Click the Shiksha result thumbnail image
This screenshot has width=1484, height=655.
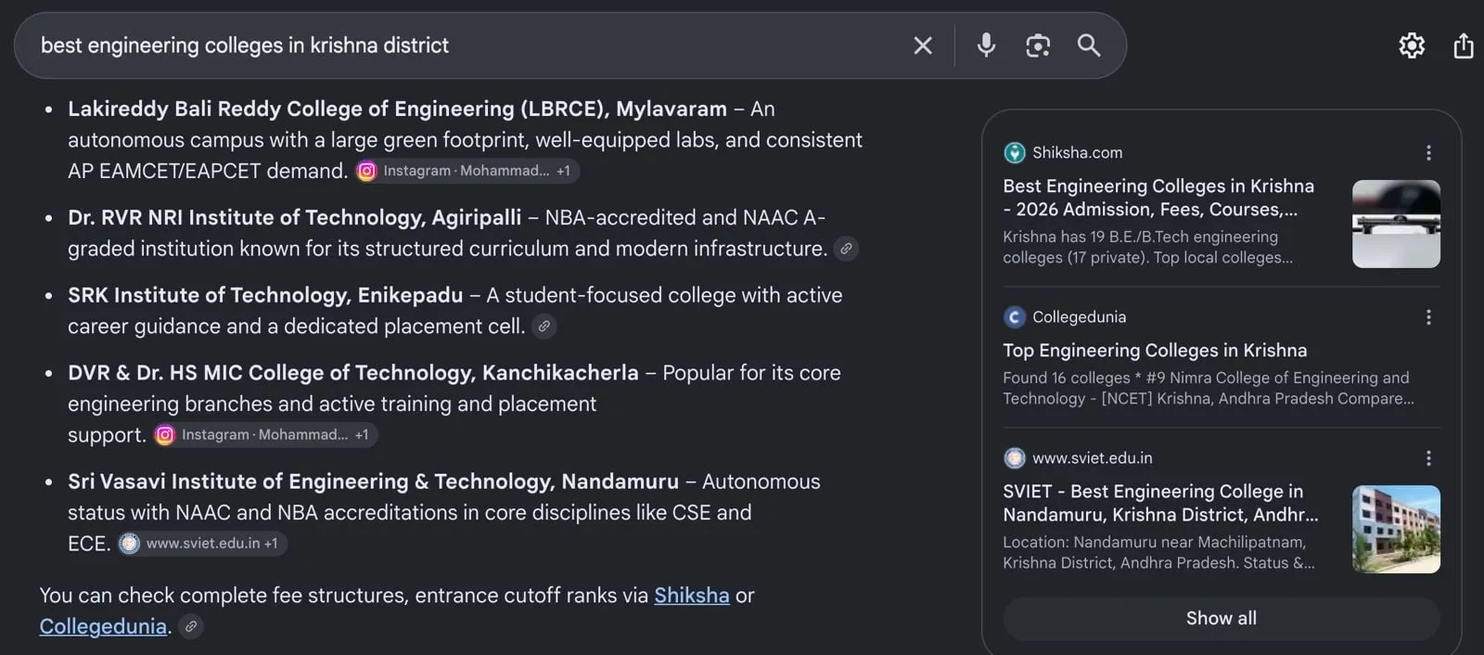1396,224
